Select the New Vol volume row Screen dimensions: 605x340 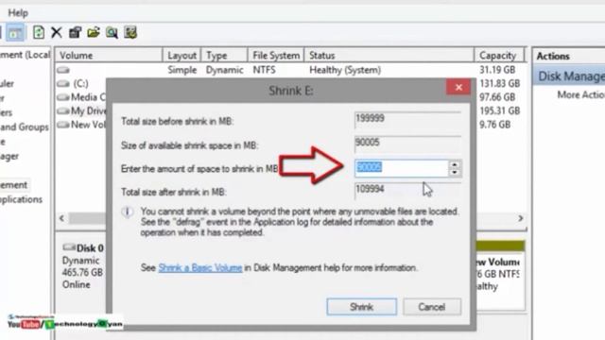80,125
